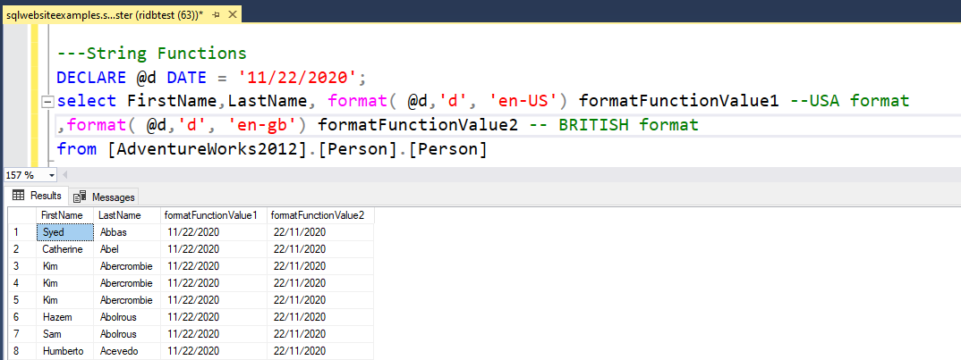
Task: Pin the sqlwebsiteexamples query tab
Action: 217,13
